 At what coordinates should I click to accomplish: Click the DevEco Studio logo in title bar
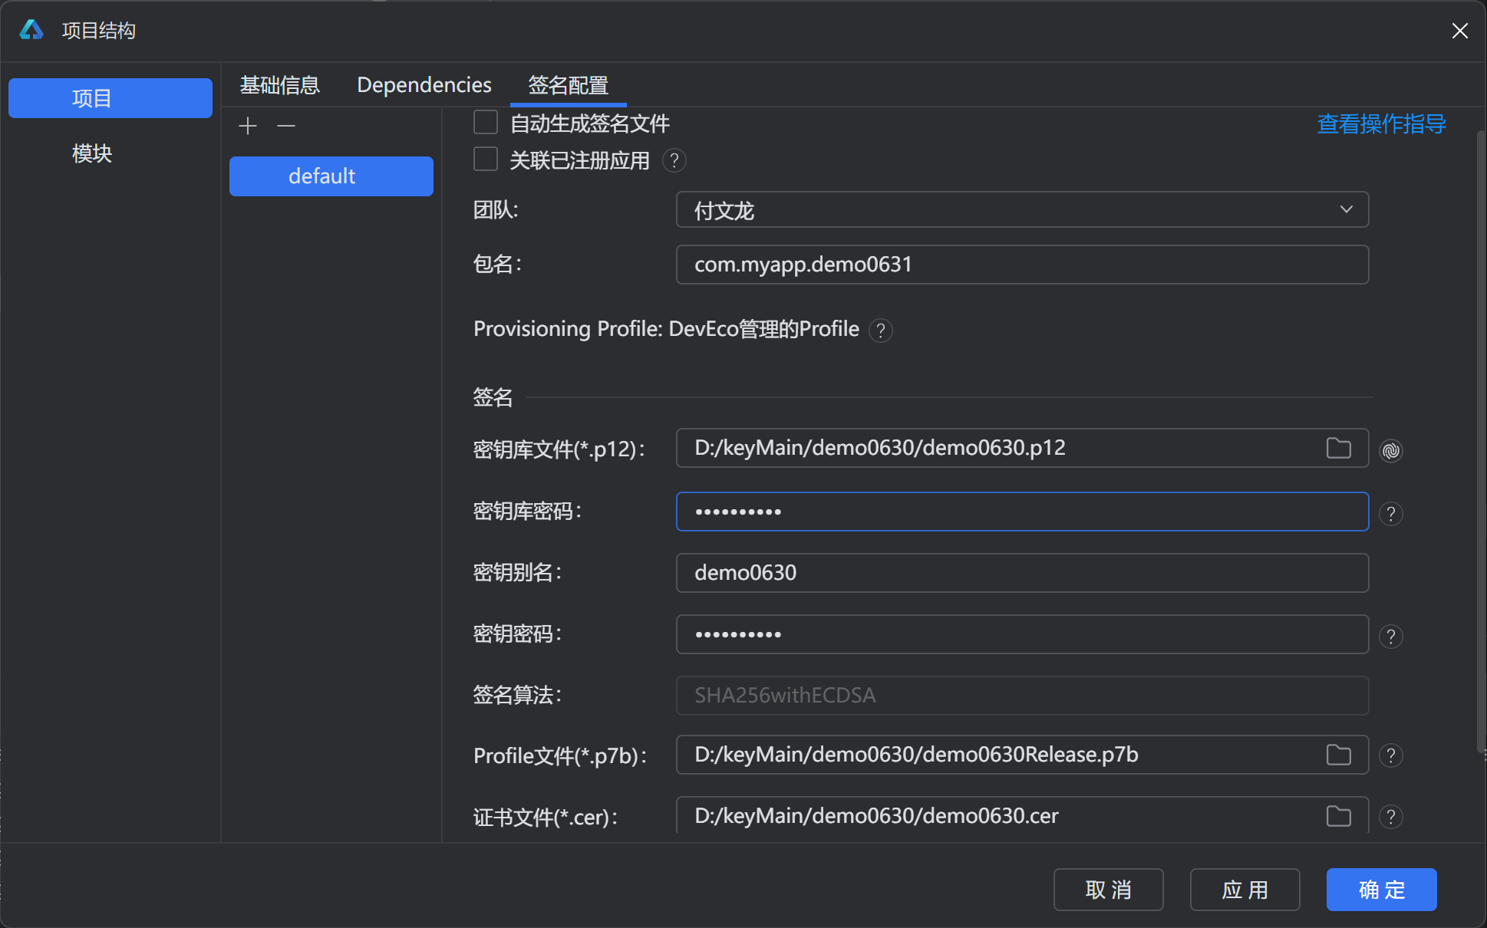point(31,30)
